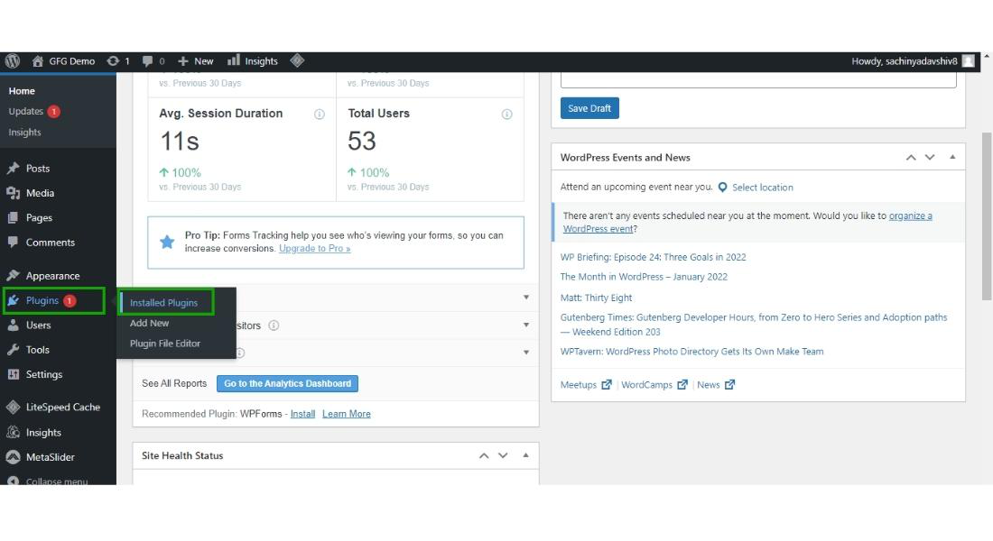Select Plugin File Editor from submenu

[x=164, y=343]
